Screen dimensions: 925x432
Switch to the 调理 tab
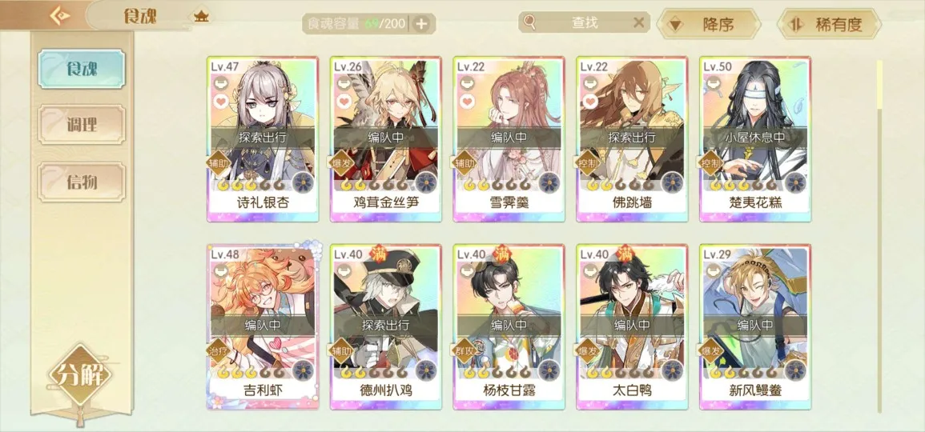coord(82,125)
